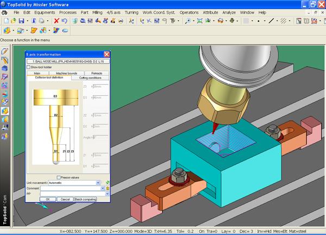Click the highlighted CAM icon in left sidebar
326x235 pixels.
tap(4, 111)
